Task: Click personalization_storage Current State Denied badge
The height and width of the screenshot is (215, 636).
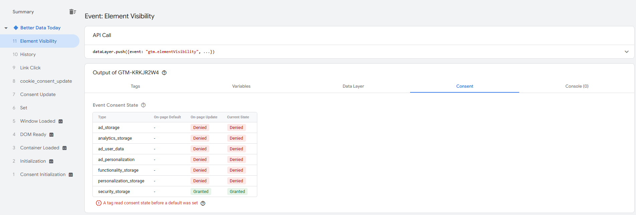Action: [x=236, y=181]
